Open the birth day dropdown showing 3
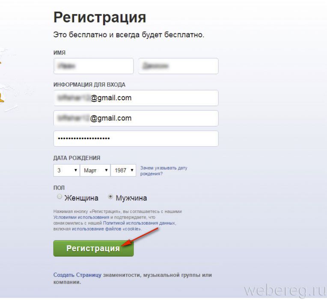 66,170
